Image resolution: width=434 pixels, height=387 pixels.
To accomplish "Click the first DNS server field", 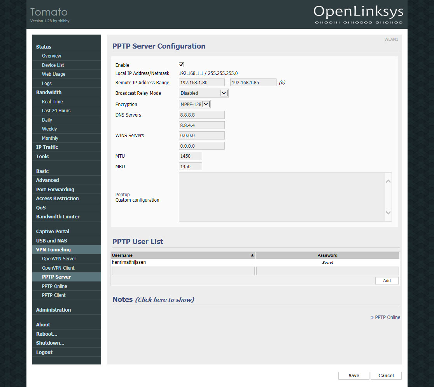I will pyautogui.click(x=201, y=115).
